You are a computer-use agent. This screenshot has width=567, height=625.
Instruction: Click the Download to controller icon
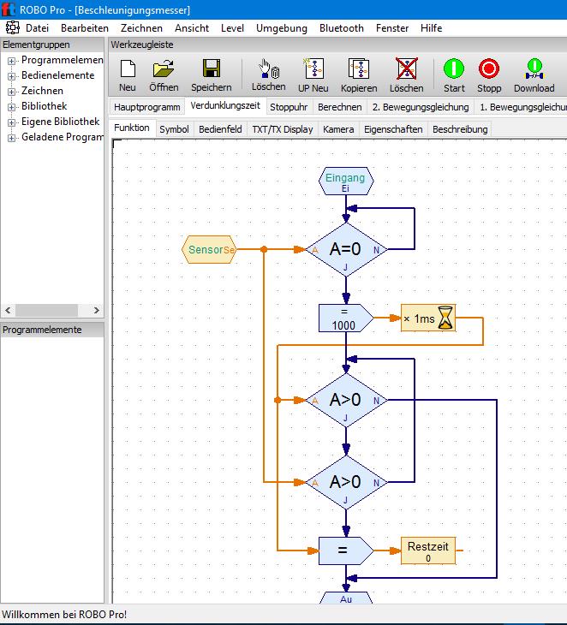(534, 75)
